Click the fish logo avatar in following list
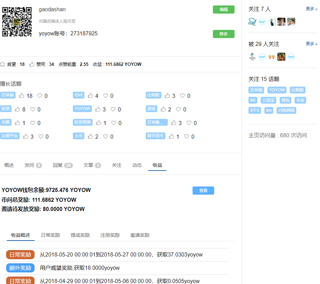 [252, 22]
